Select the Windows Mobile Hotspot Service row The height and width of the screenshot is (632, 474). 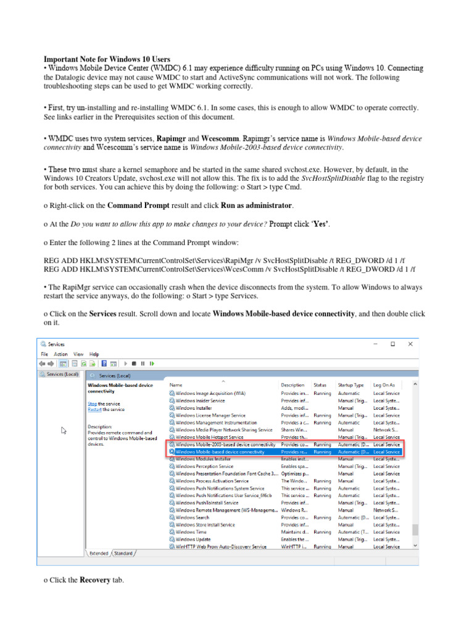click(285, 437)
